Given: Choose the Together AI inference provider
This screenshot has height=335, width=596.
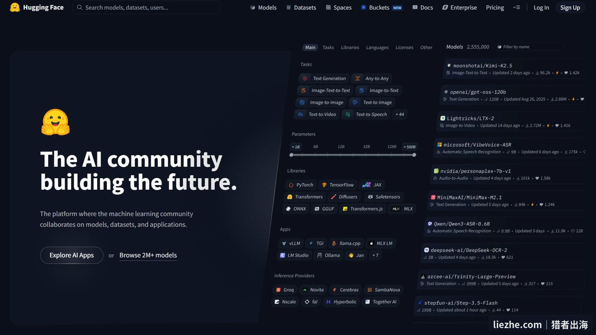Looking at the screenshot, I should pyautogui.click(x=380, y=302).
